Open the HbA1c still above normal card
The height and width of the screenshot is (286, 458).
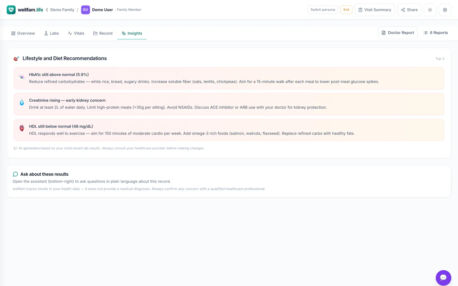229,78
